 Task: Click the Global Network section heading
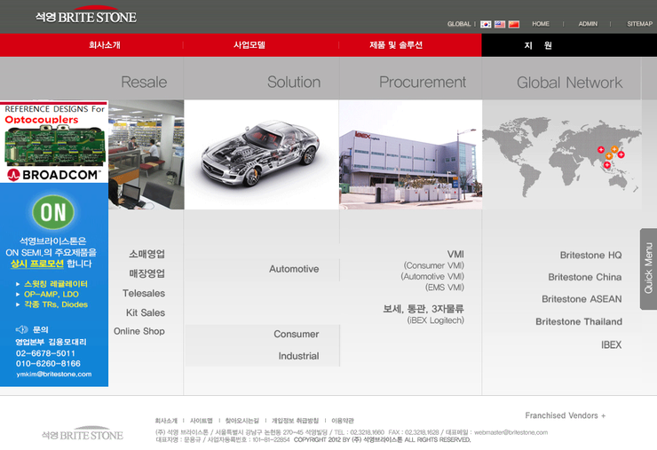[569, 83]
